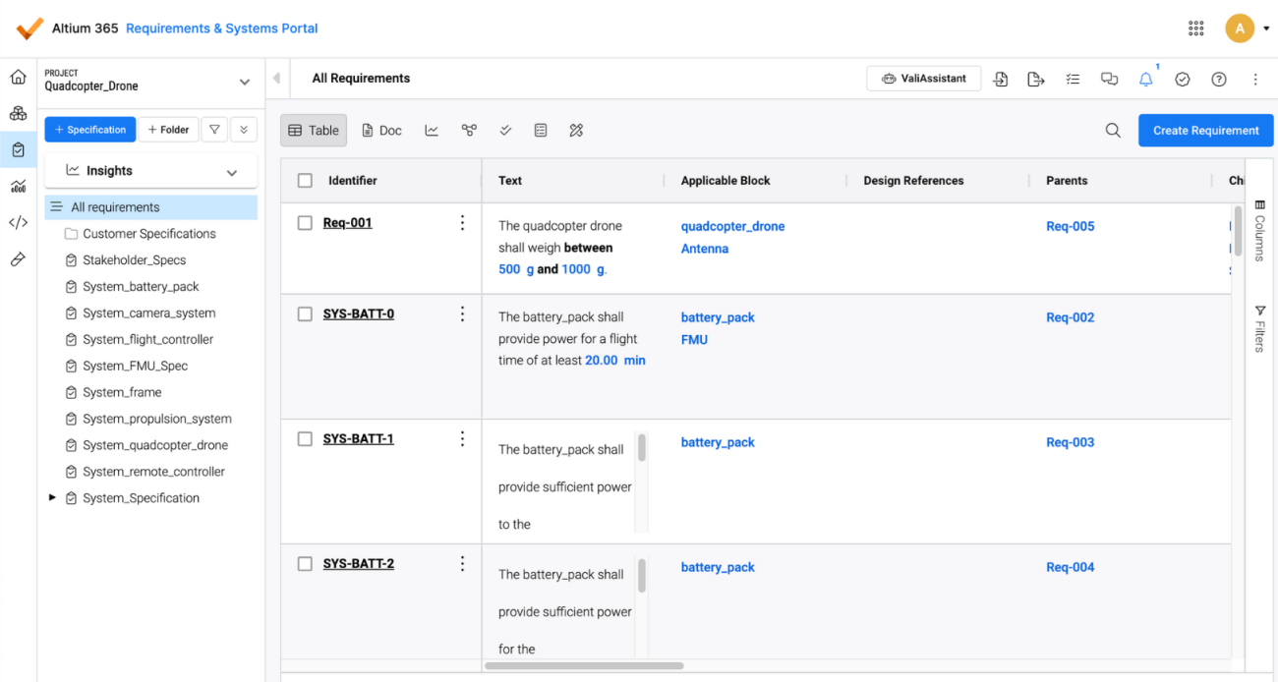Open Customer Specifications folder
Screen dimensions: 1278x682
pyautogui.click(x=149, y=234)
